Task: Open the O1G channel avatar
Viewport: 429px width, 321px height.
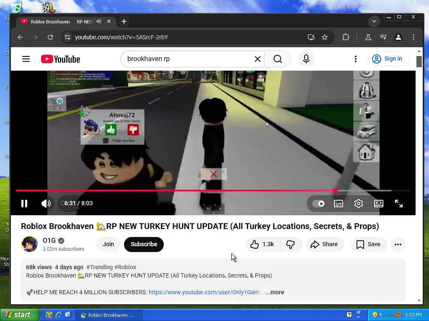Action: [30, 244]
